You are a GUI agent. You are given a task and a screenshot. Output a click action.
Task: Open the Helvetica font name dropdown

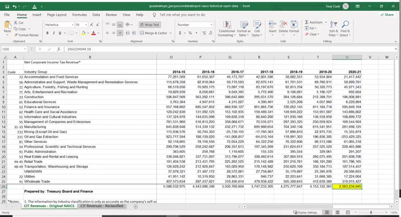pos(73,25)
